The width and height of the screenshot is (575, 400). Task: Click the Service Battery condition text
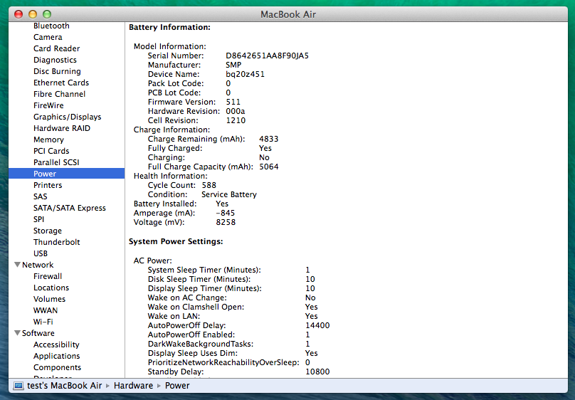(229, 194)
